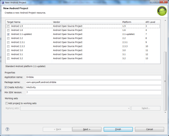Click the API Level column header
Image resolution: width=169 pixels, height=136 pixels.
[x=152, y=22]
